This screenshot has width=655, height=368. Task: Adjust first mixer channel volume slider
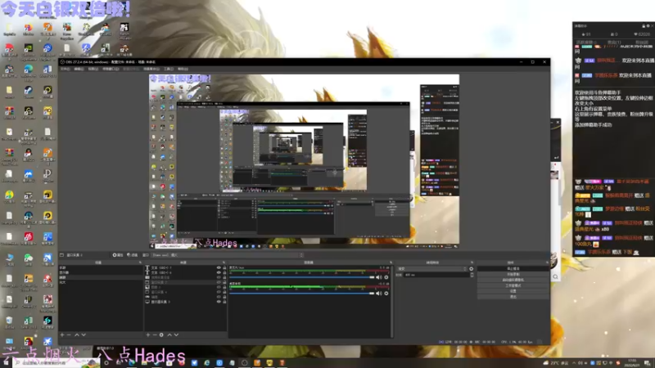301,277
